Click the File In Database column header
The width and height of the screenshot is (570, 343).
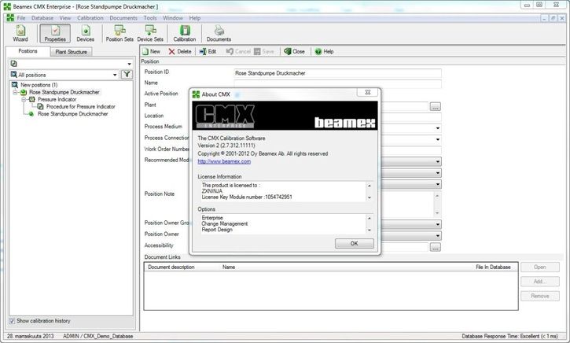[x=493, y=267]
